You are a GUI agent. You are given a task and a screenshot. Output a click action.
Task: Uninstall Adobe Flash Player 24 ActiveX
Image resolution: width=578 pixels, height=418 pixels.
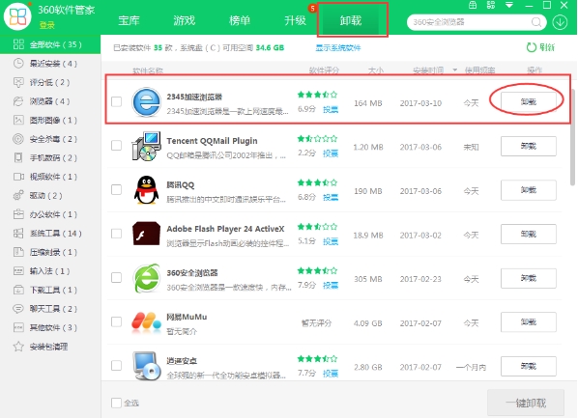pos(529,234)
